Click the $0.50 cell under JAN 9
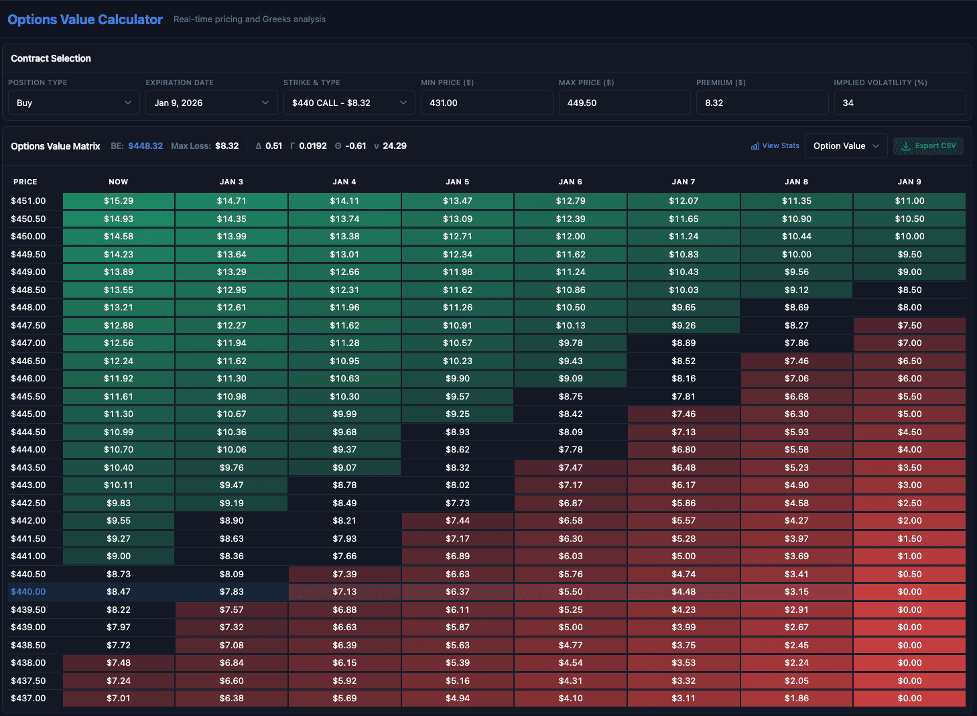Image resolution: width=977 pixels, height=716 pixels. [909, 575]
